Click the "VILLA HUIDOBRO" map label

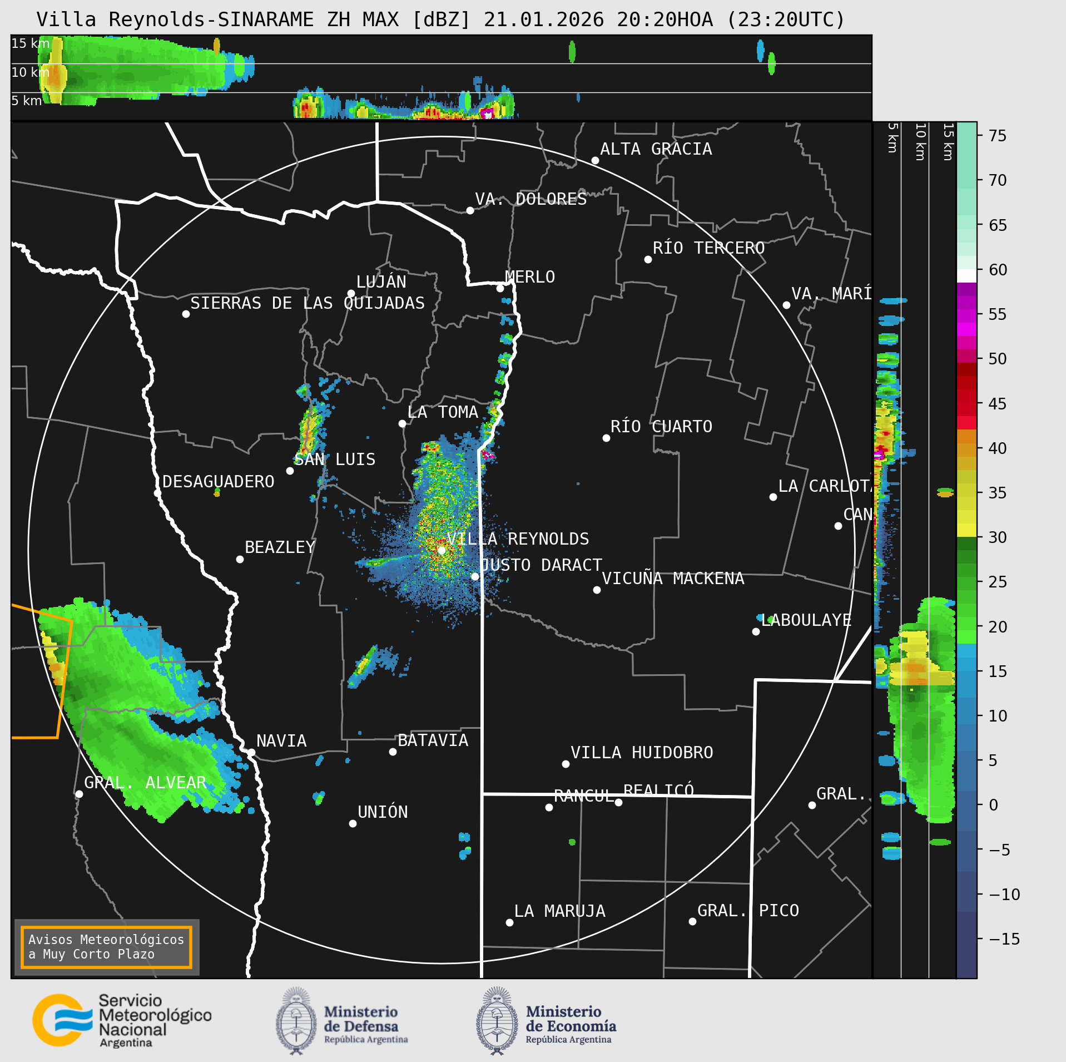pos(642,752)
